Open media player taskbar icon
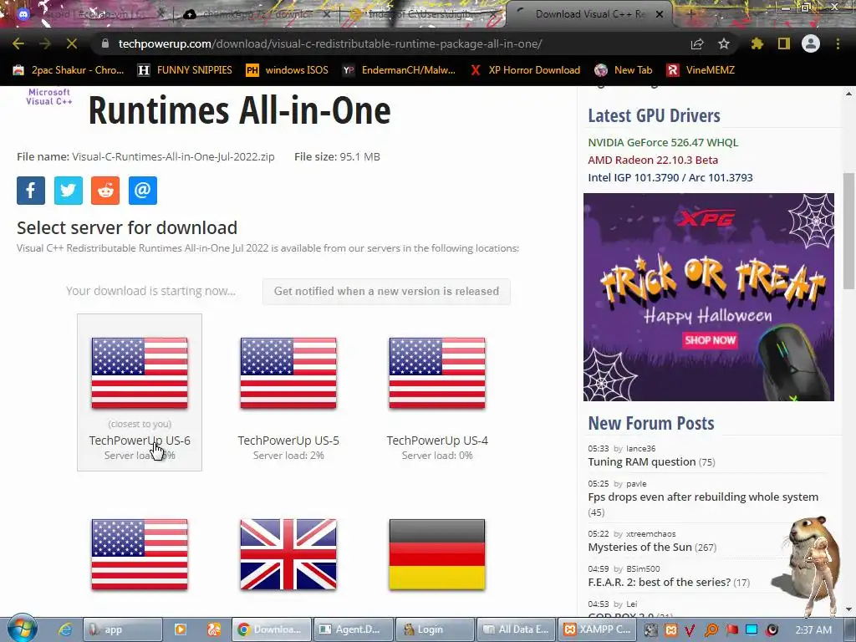 [181, 629]
